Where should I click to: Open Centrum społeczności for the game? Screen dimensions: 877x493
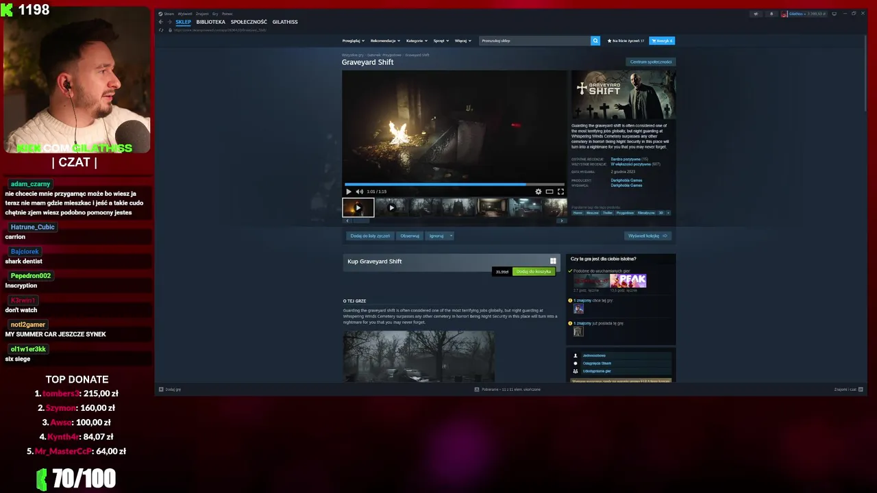[651, 62]
